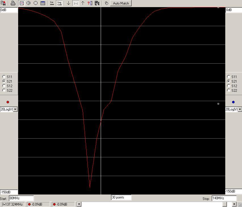
Task: Click the 30 points field
Action: point(121,197)
